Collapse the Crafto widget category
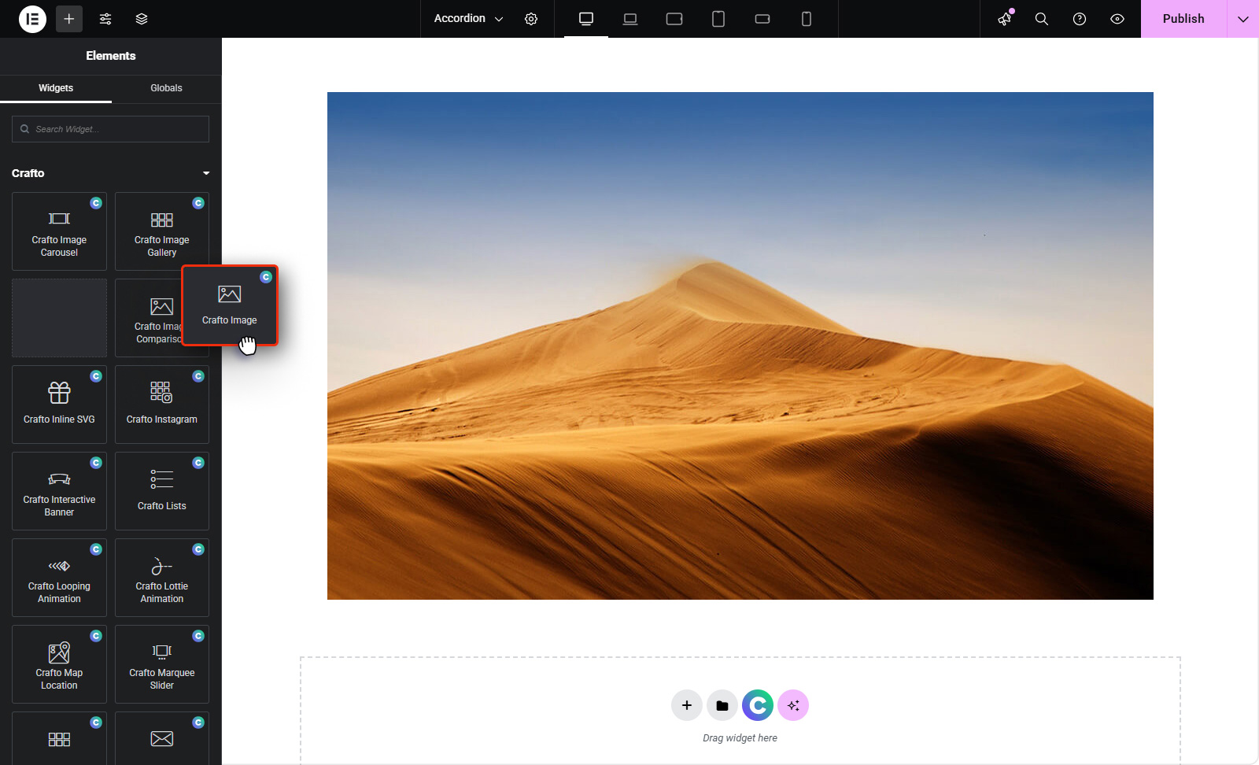This screenshot has height=765, width=1259. 110,173
